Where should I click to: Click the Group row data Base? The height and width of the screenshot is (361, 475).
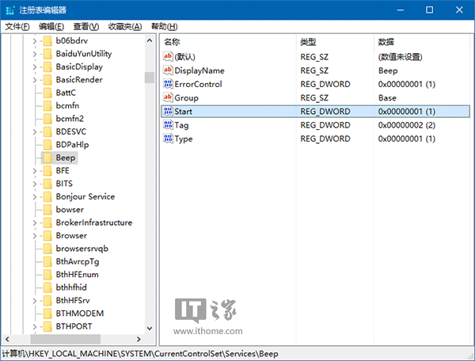(x=387, y=98)
